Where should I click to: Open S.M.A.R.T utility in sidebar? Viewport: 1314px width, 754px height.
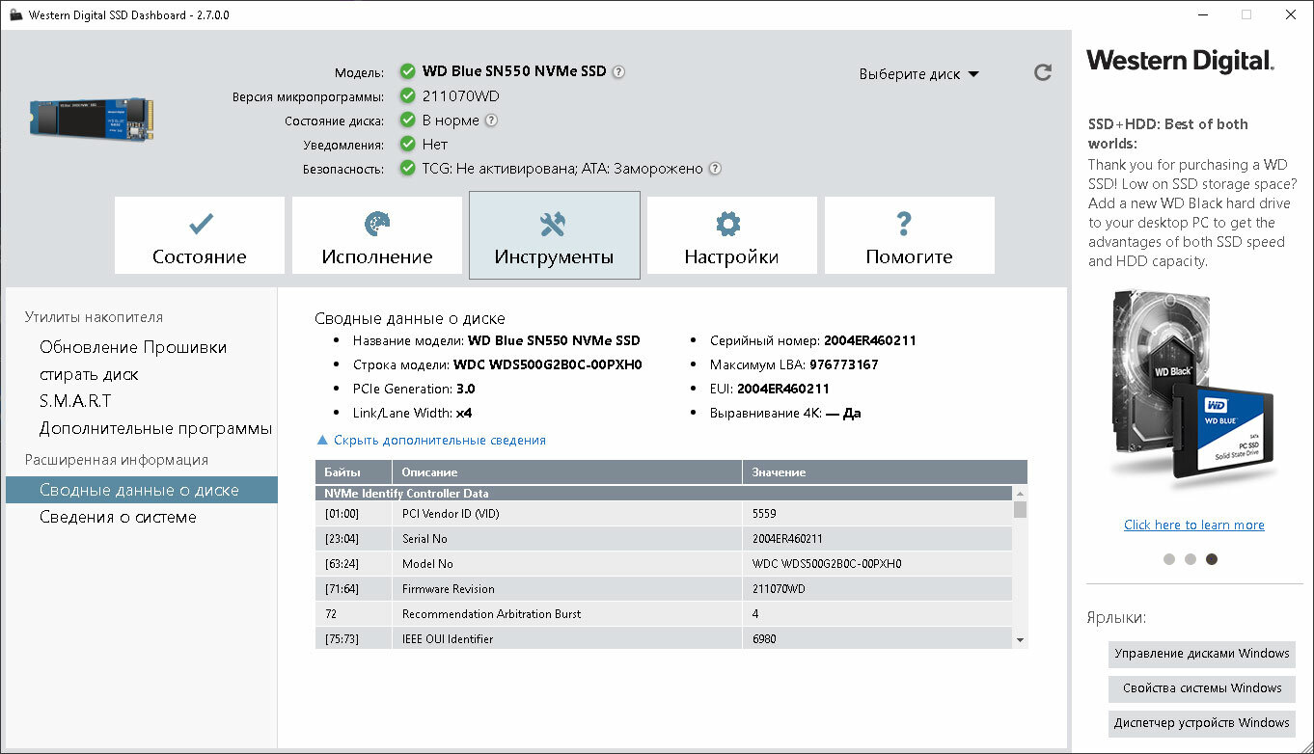75,401
